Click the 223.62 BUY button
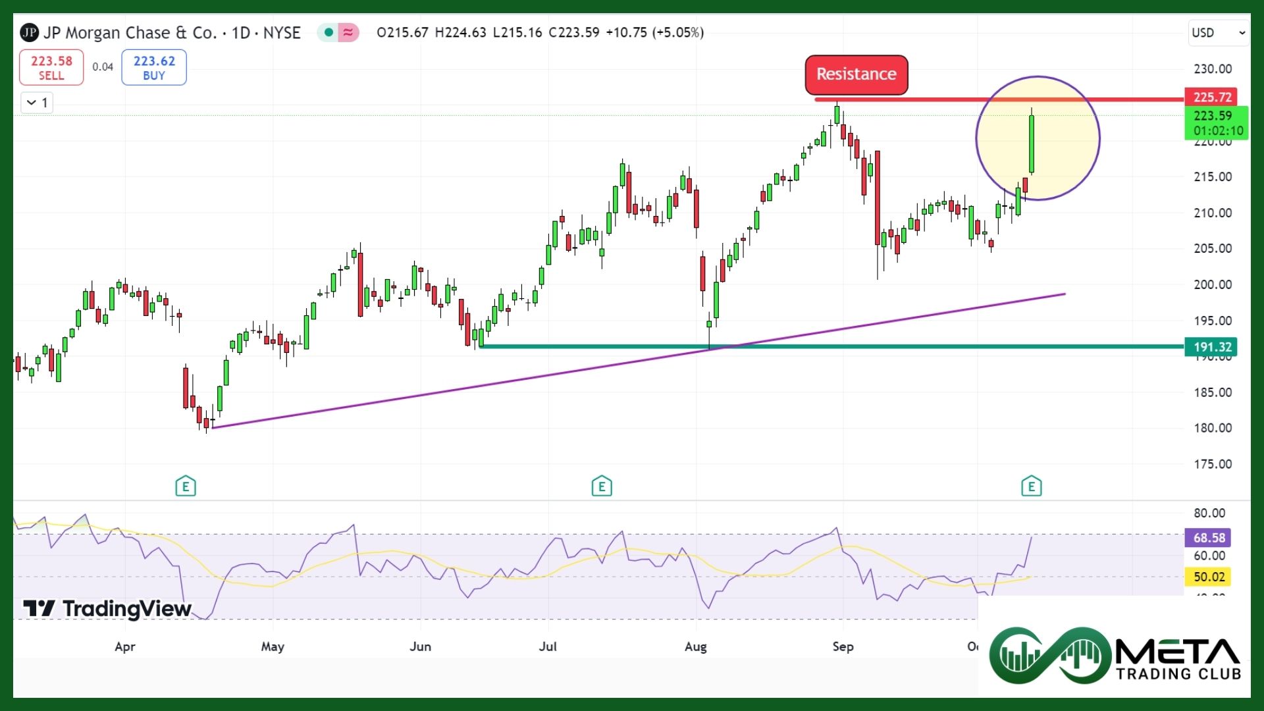Image resolution: width=1264 pixels, height=711 pixels. (x=154, y=67)
